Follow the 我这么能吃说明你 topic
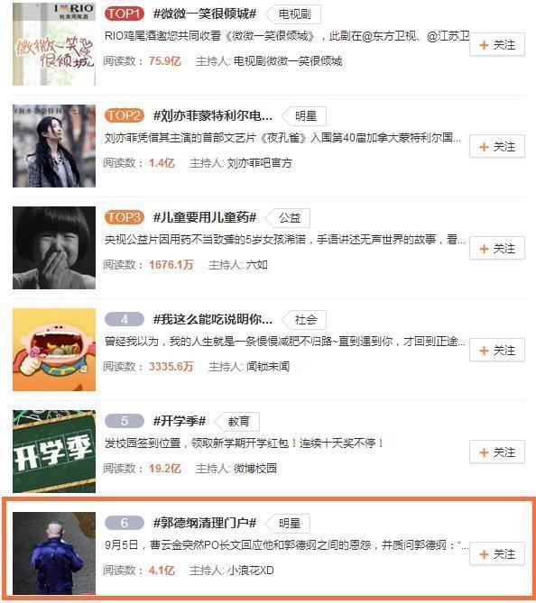 (x=496, y=351)
